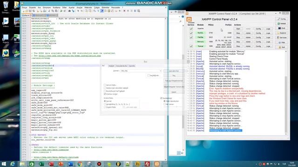The image size is (298, 167).
Task: Click the Save icon in Notepad++ toolbar
Action: (30, 11)
